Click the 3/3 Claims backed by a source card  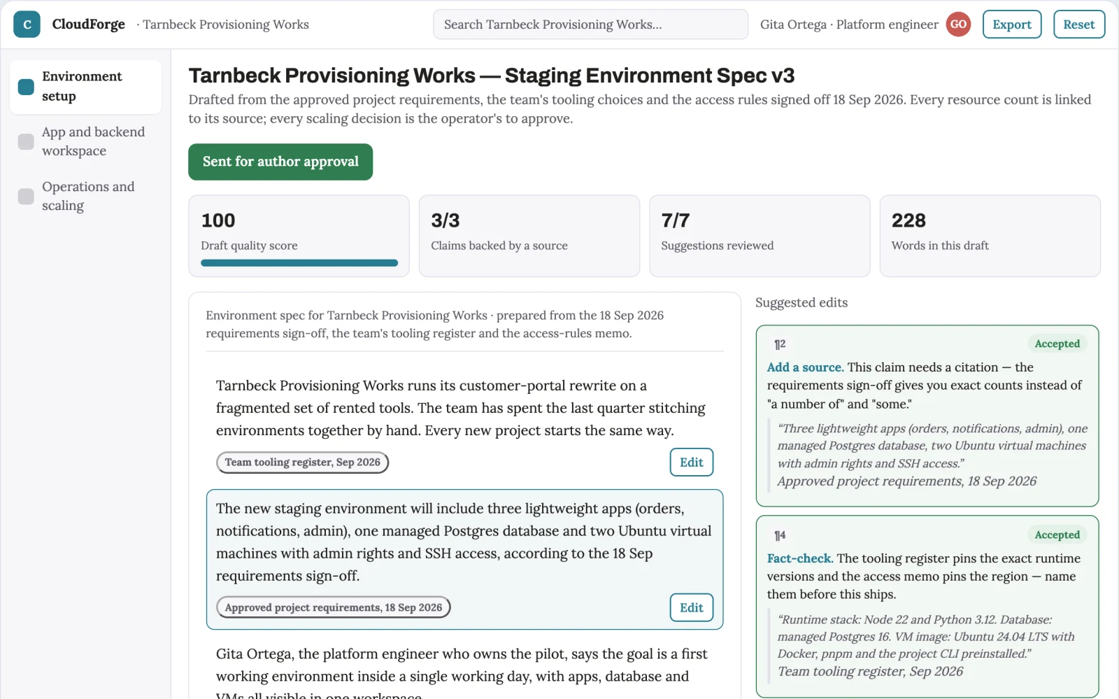[x=529, y=236]
